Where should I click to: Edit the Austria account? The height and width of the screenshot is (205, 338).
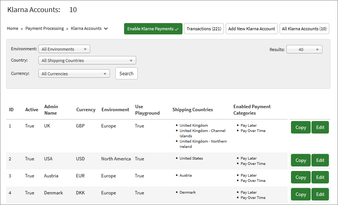(320, 177)
